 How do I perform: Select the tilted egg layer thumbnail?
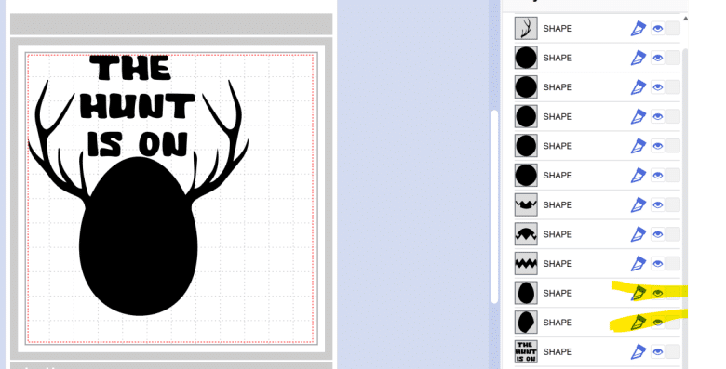click(526, 323)
